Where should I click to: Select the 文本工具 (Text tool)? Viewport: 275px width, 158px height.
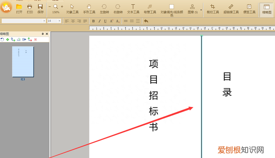click(x=133, y=9)
